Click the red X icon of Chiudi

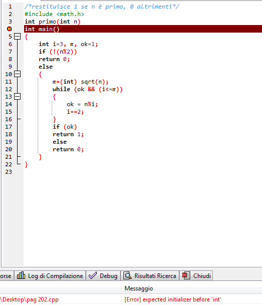pyautogui.click(x=186, y=275)
